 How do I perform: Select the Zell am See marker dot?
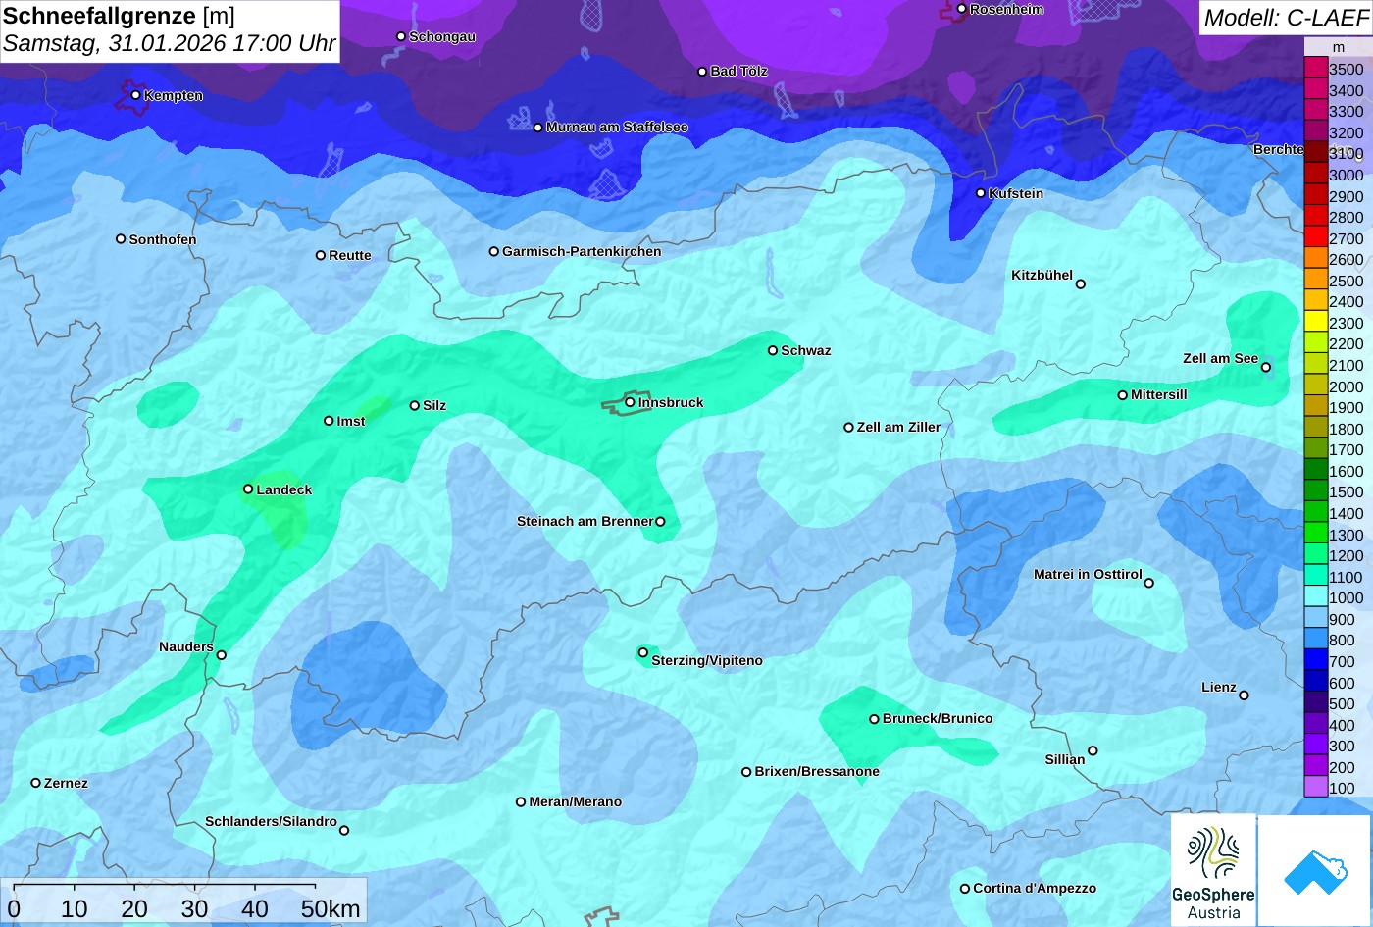tap(1266, 367)
